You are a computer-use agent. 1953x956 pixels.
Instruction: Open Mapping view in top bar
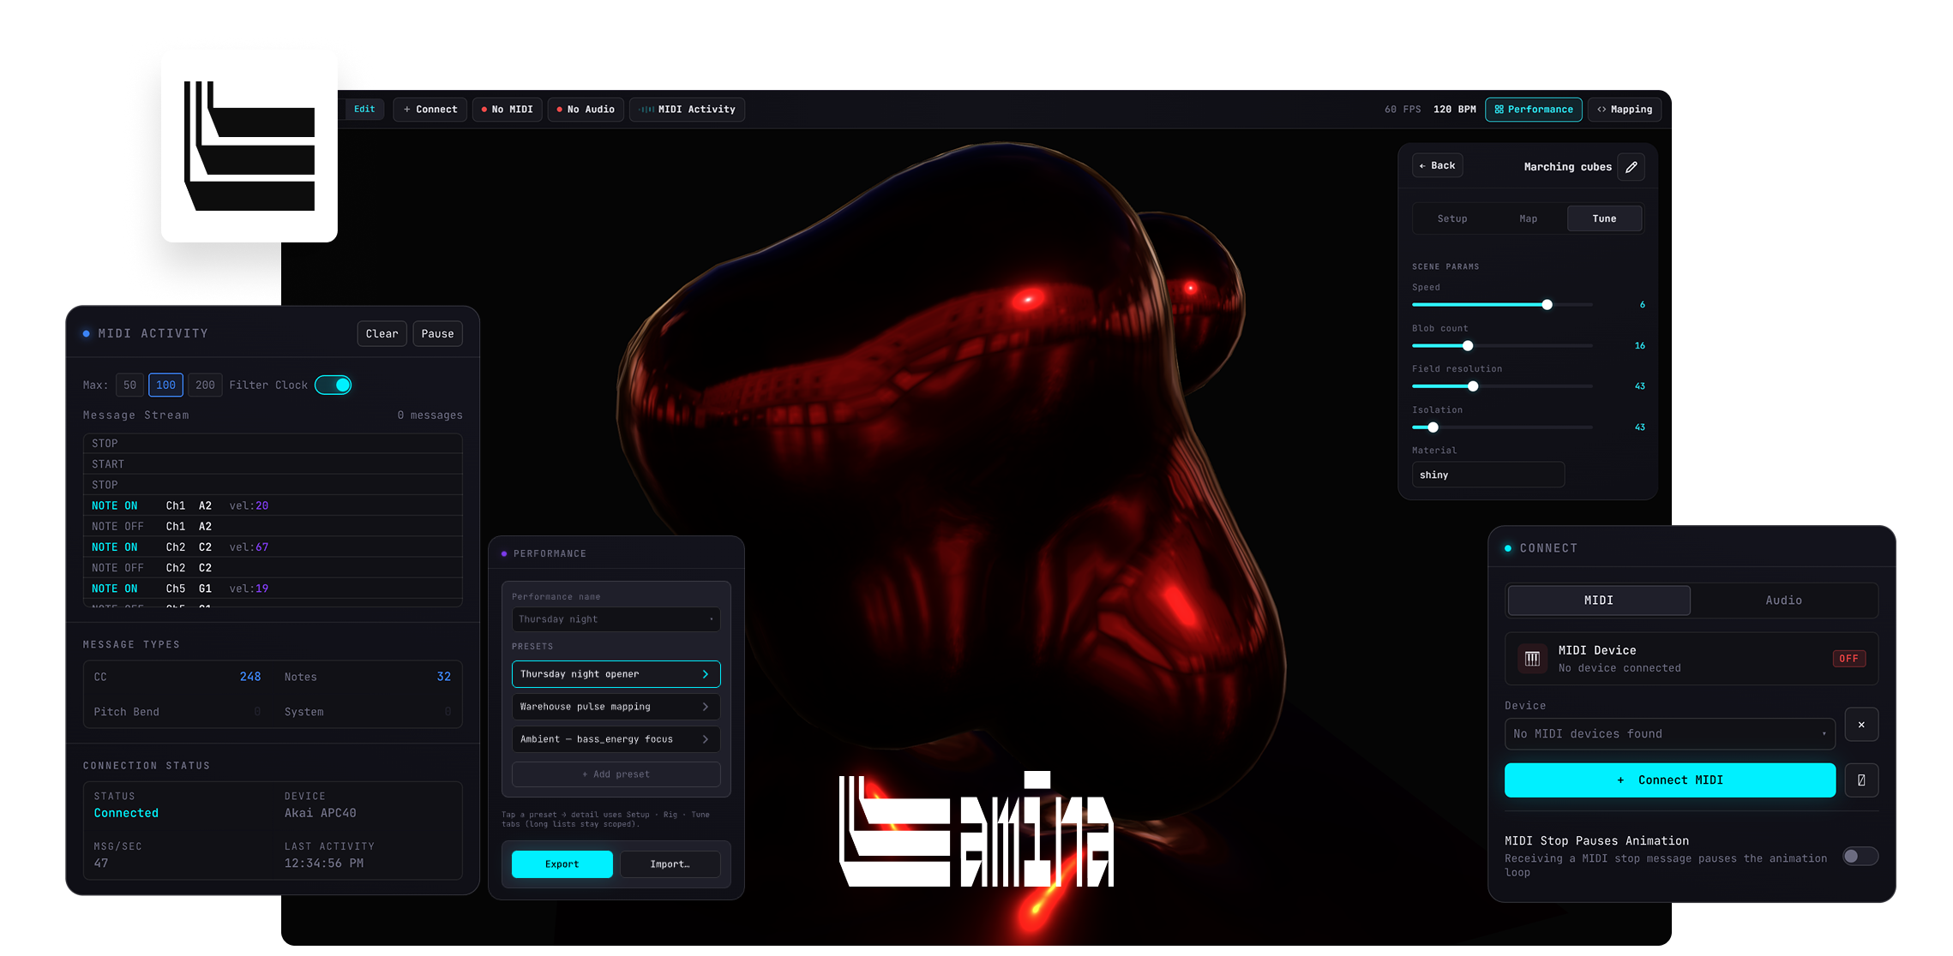click(x=1624, y=110)
